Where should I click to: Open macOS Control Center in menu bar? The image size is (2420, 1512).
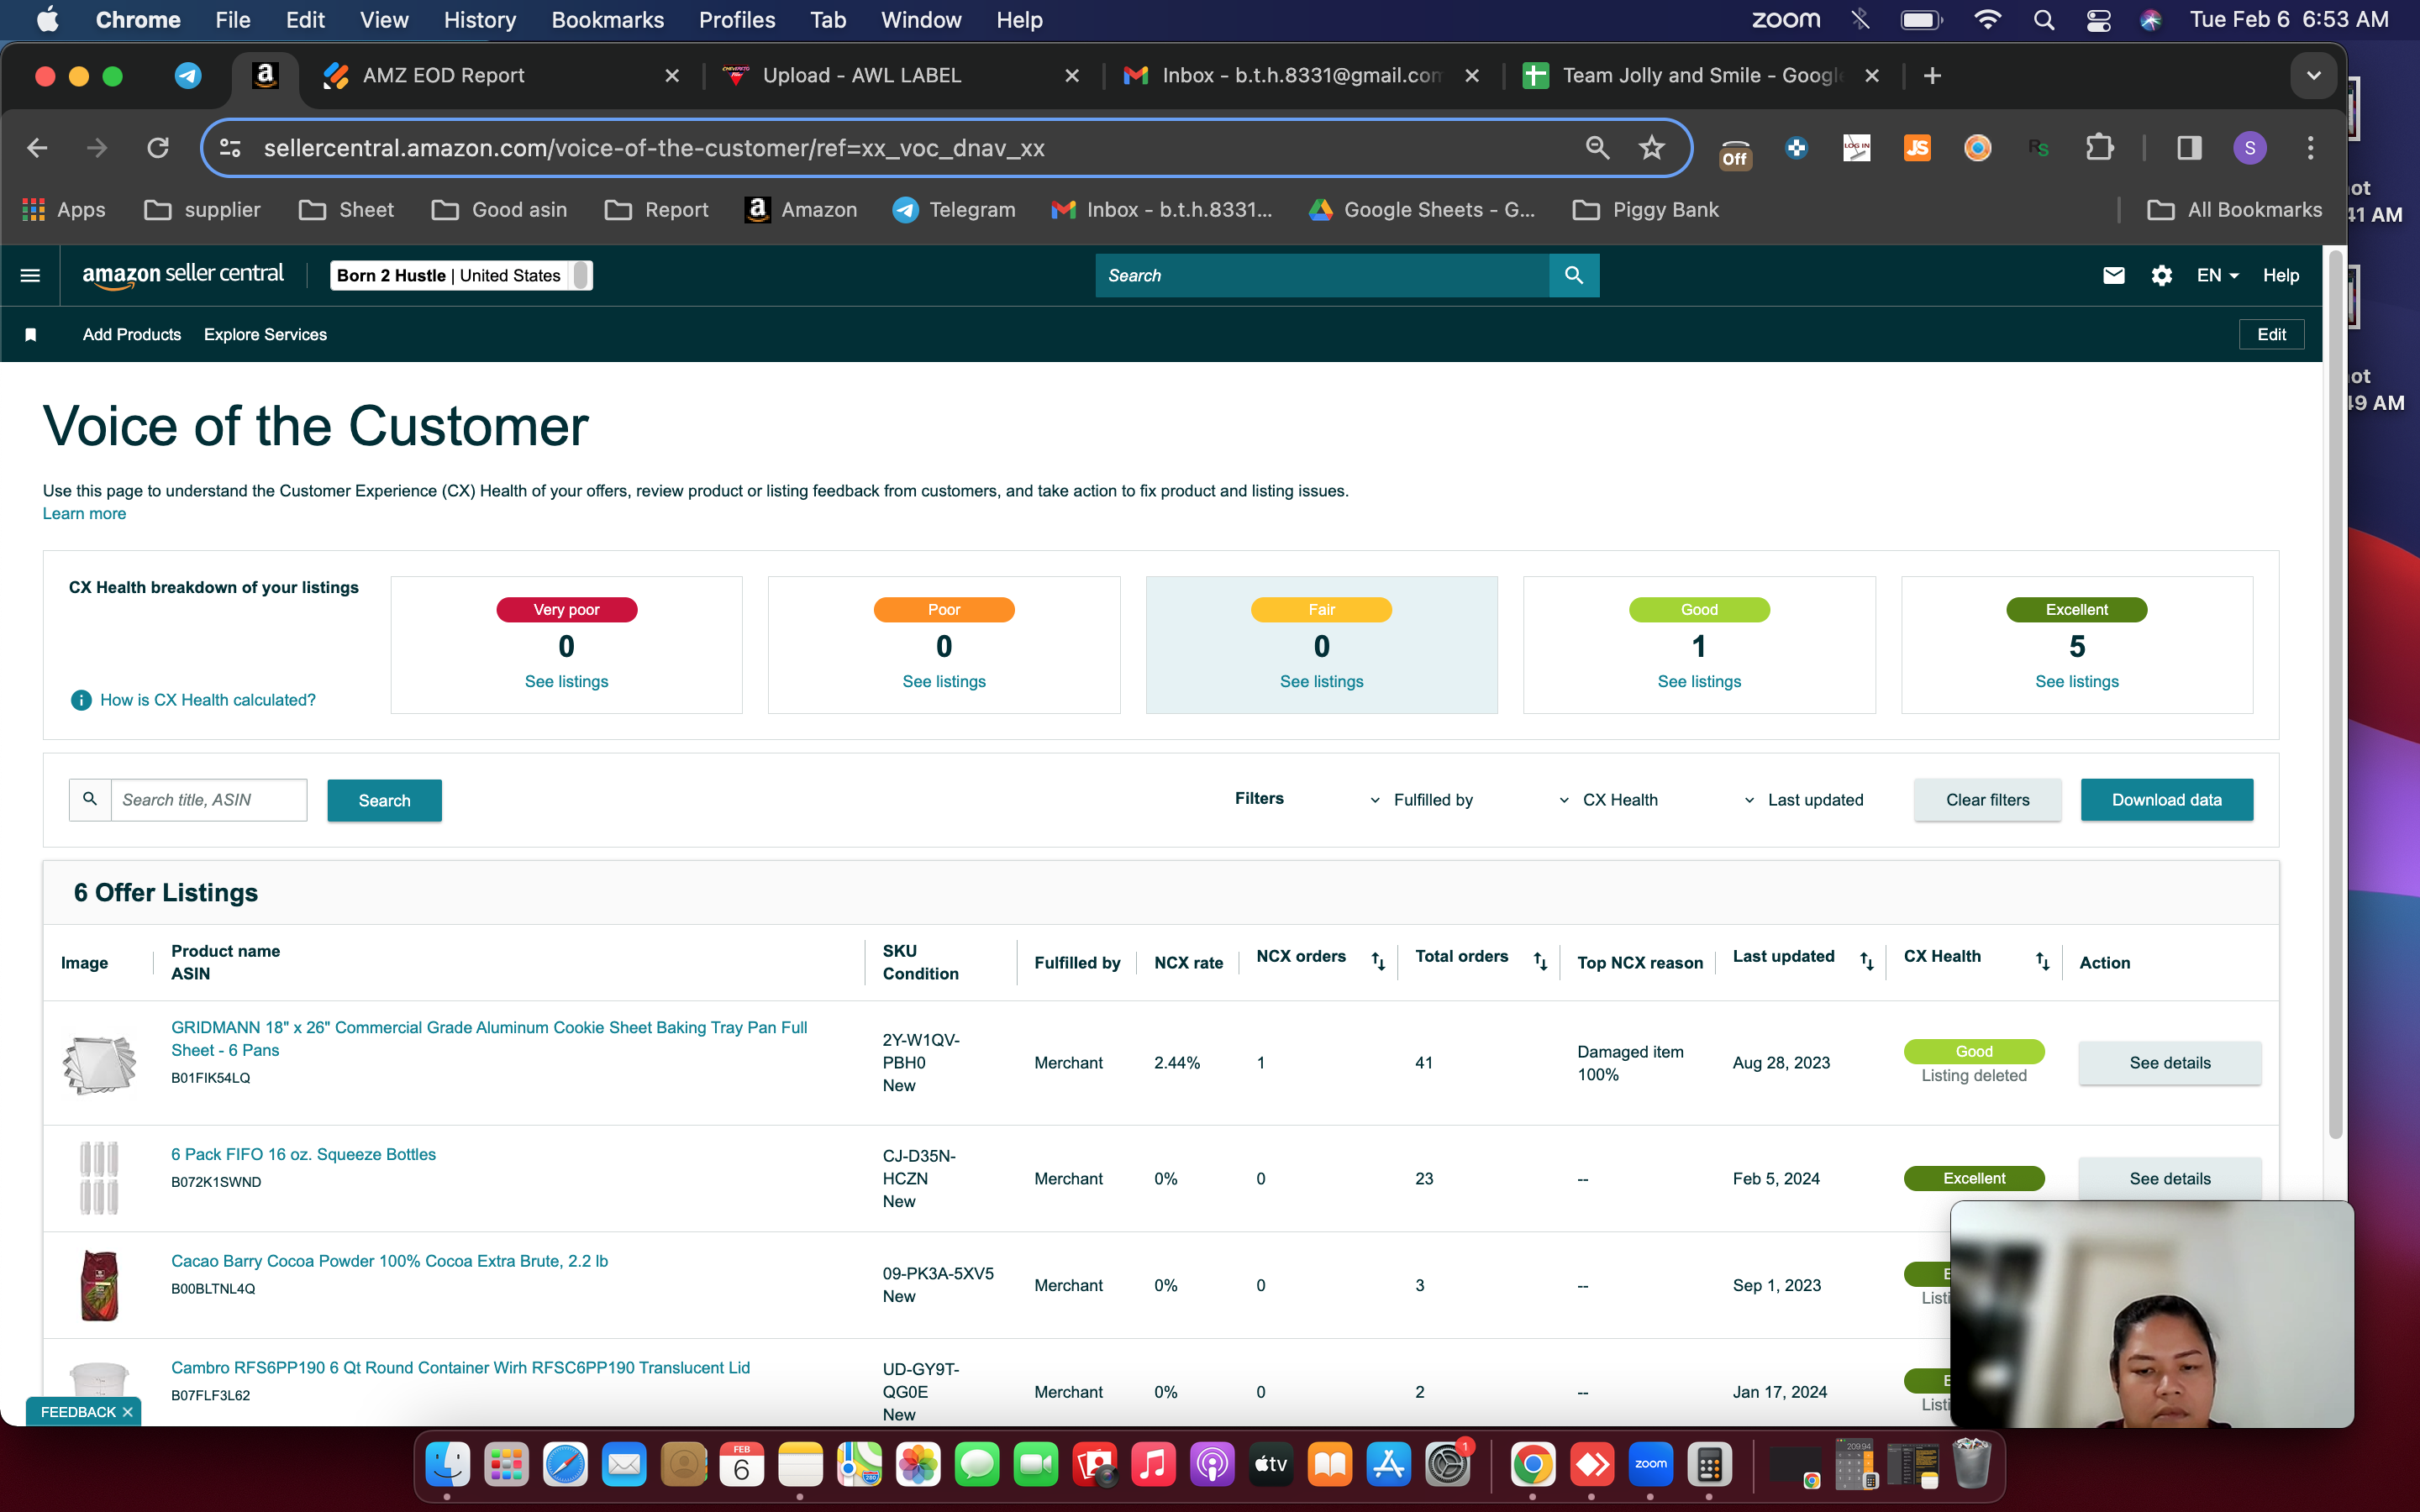[2098, 20]
